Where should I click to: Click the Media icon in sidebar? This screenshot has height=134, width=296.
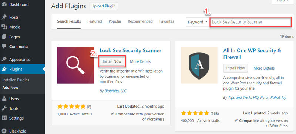[4, 27]
